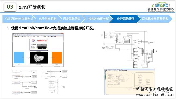176x99 pixels.
Task: Click the new model icon in the Simulink toolbar
Action: [x=14, y=36]
